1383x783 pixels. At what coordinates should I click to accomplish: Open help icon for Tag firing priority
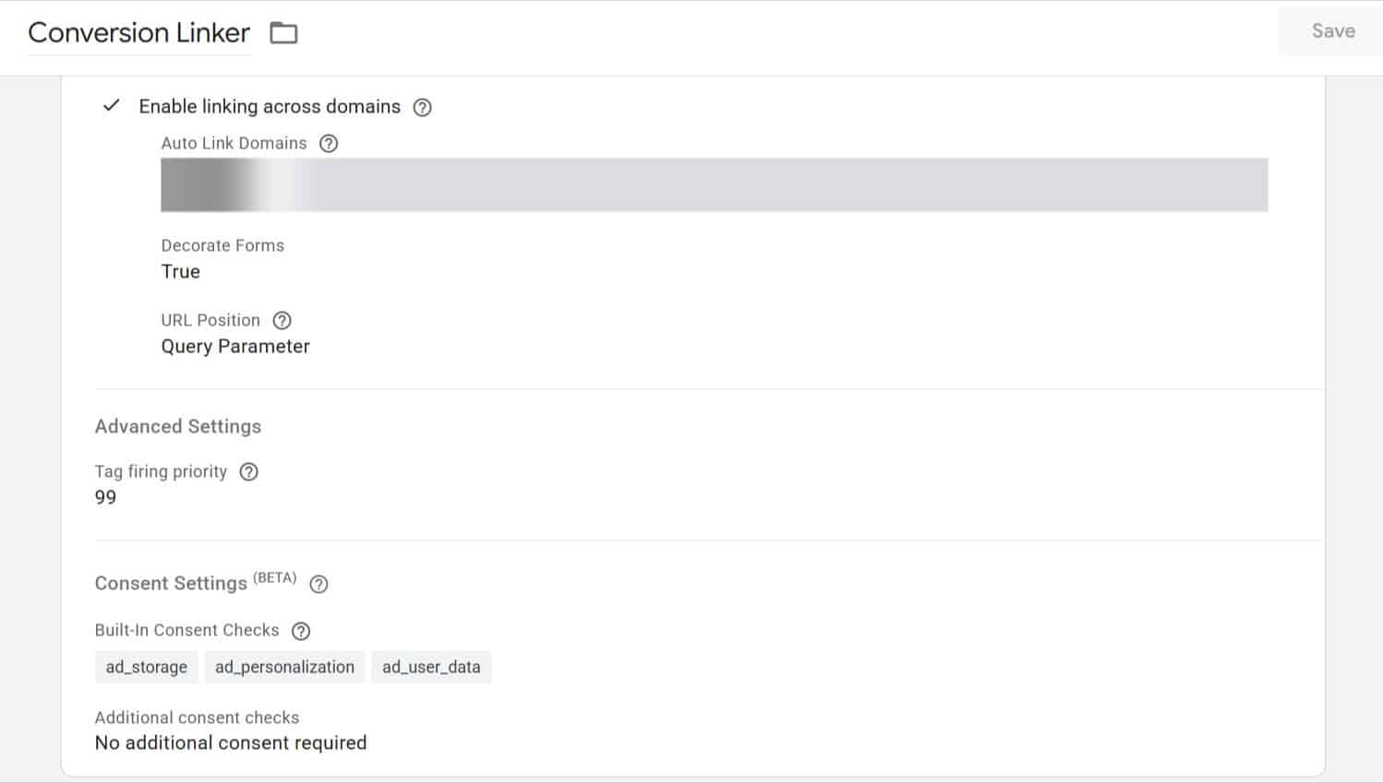(248, 472)
